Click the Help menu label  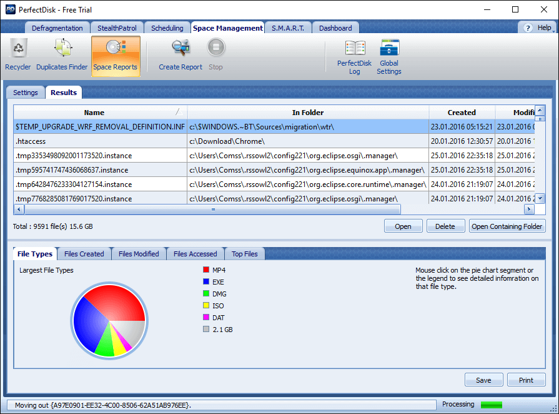(544, 28)
